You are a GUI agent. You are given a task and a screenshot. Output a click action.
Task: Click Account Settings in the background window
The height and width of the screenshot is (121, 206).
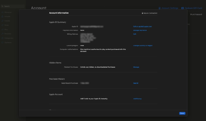click(170, 8)
